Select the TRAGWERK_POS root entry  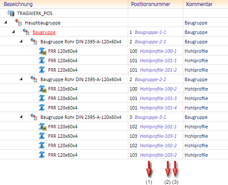click(x=35, y=13)
